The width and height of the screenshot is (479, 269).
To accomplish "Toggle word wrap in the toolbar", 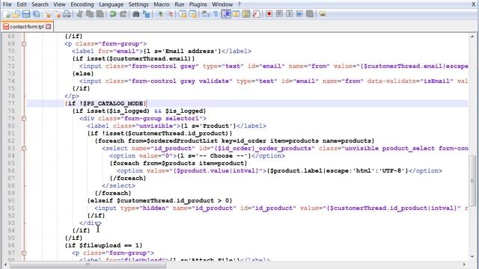I will click(x=206, y=14).
